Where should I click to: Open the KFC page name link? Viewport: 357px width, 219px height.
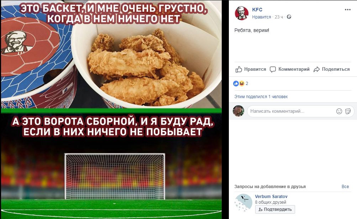click(x=257, y=10)
